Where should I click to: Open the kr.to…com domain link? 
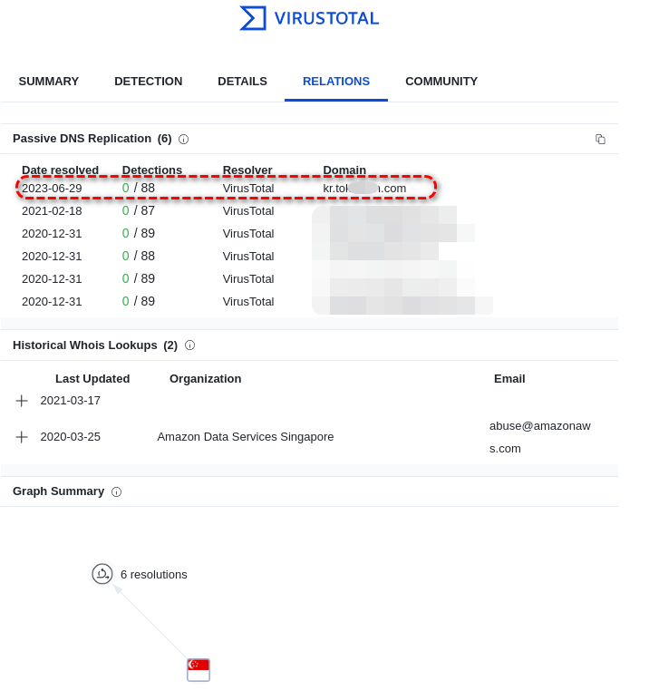tap(364, 189)
